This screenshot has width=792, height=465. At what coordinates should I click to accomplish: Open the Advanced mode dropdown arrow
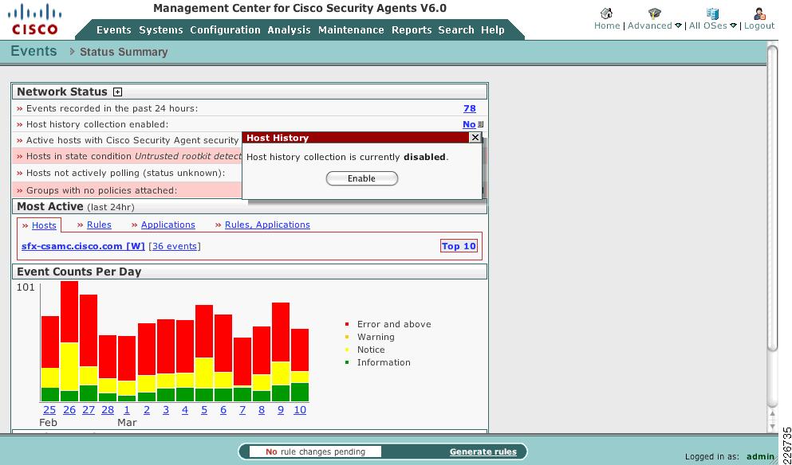[678, 25]
